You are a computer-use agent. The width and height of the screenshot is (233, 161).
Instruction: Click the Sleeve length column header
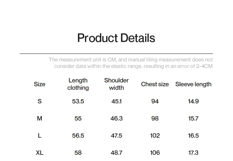pyautogui.click(x=193, y=84)
